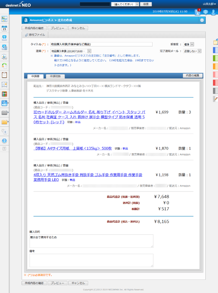
Task: Open the presentation chart sidebar icon
Action: [4, 57]
